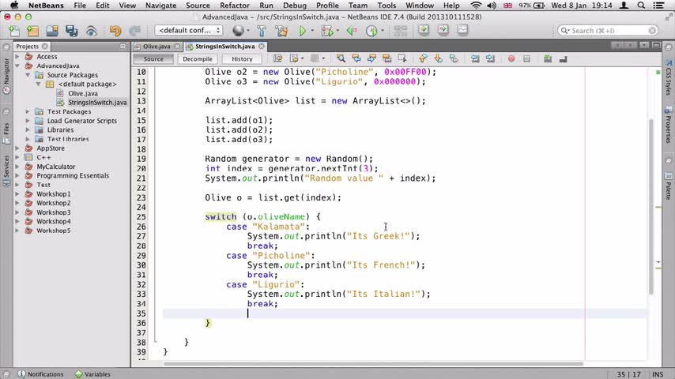Create a new file from the toolbar
Screen dimensions: 675x379
[13, 31]
